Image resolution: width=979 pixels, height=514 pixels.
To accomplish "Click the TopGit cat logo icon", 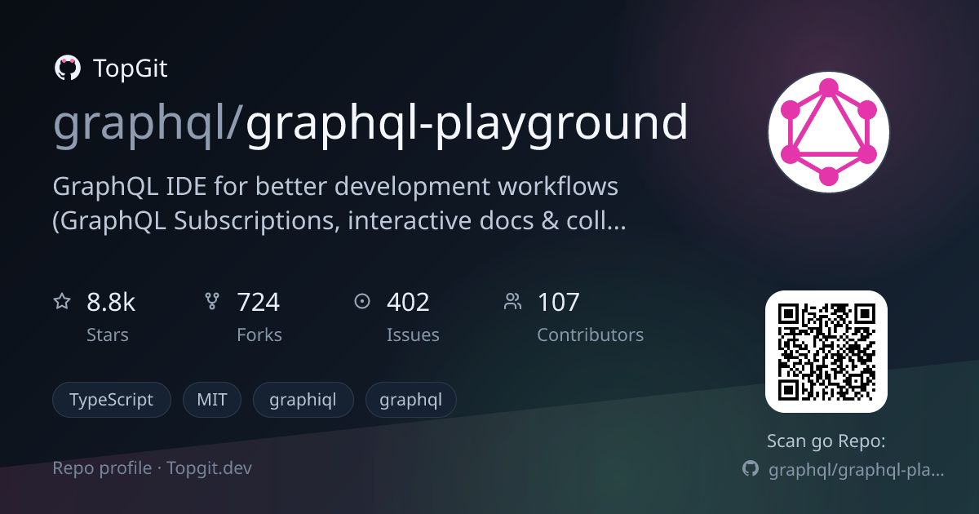I will 67,69.
